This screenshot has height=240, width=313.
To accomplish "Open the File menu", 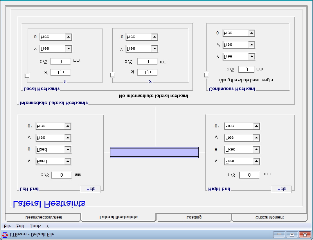I will click(x=7, y=226).
